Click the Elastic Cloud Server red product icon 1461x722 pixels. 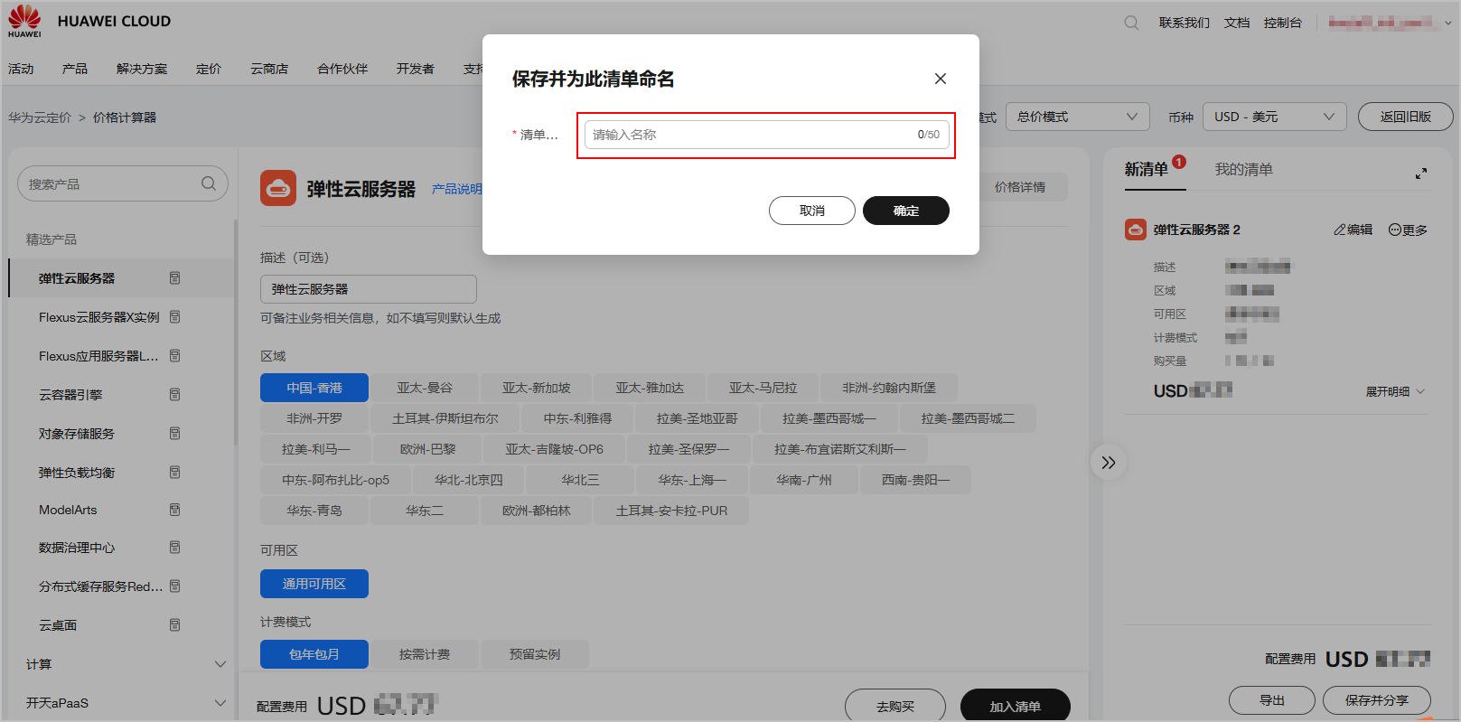(x=278, y=188)
